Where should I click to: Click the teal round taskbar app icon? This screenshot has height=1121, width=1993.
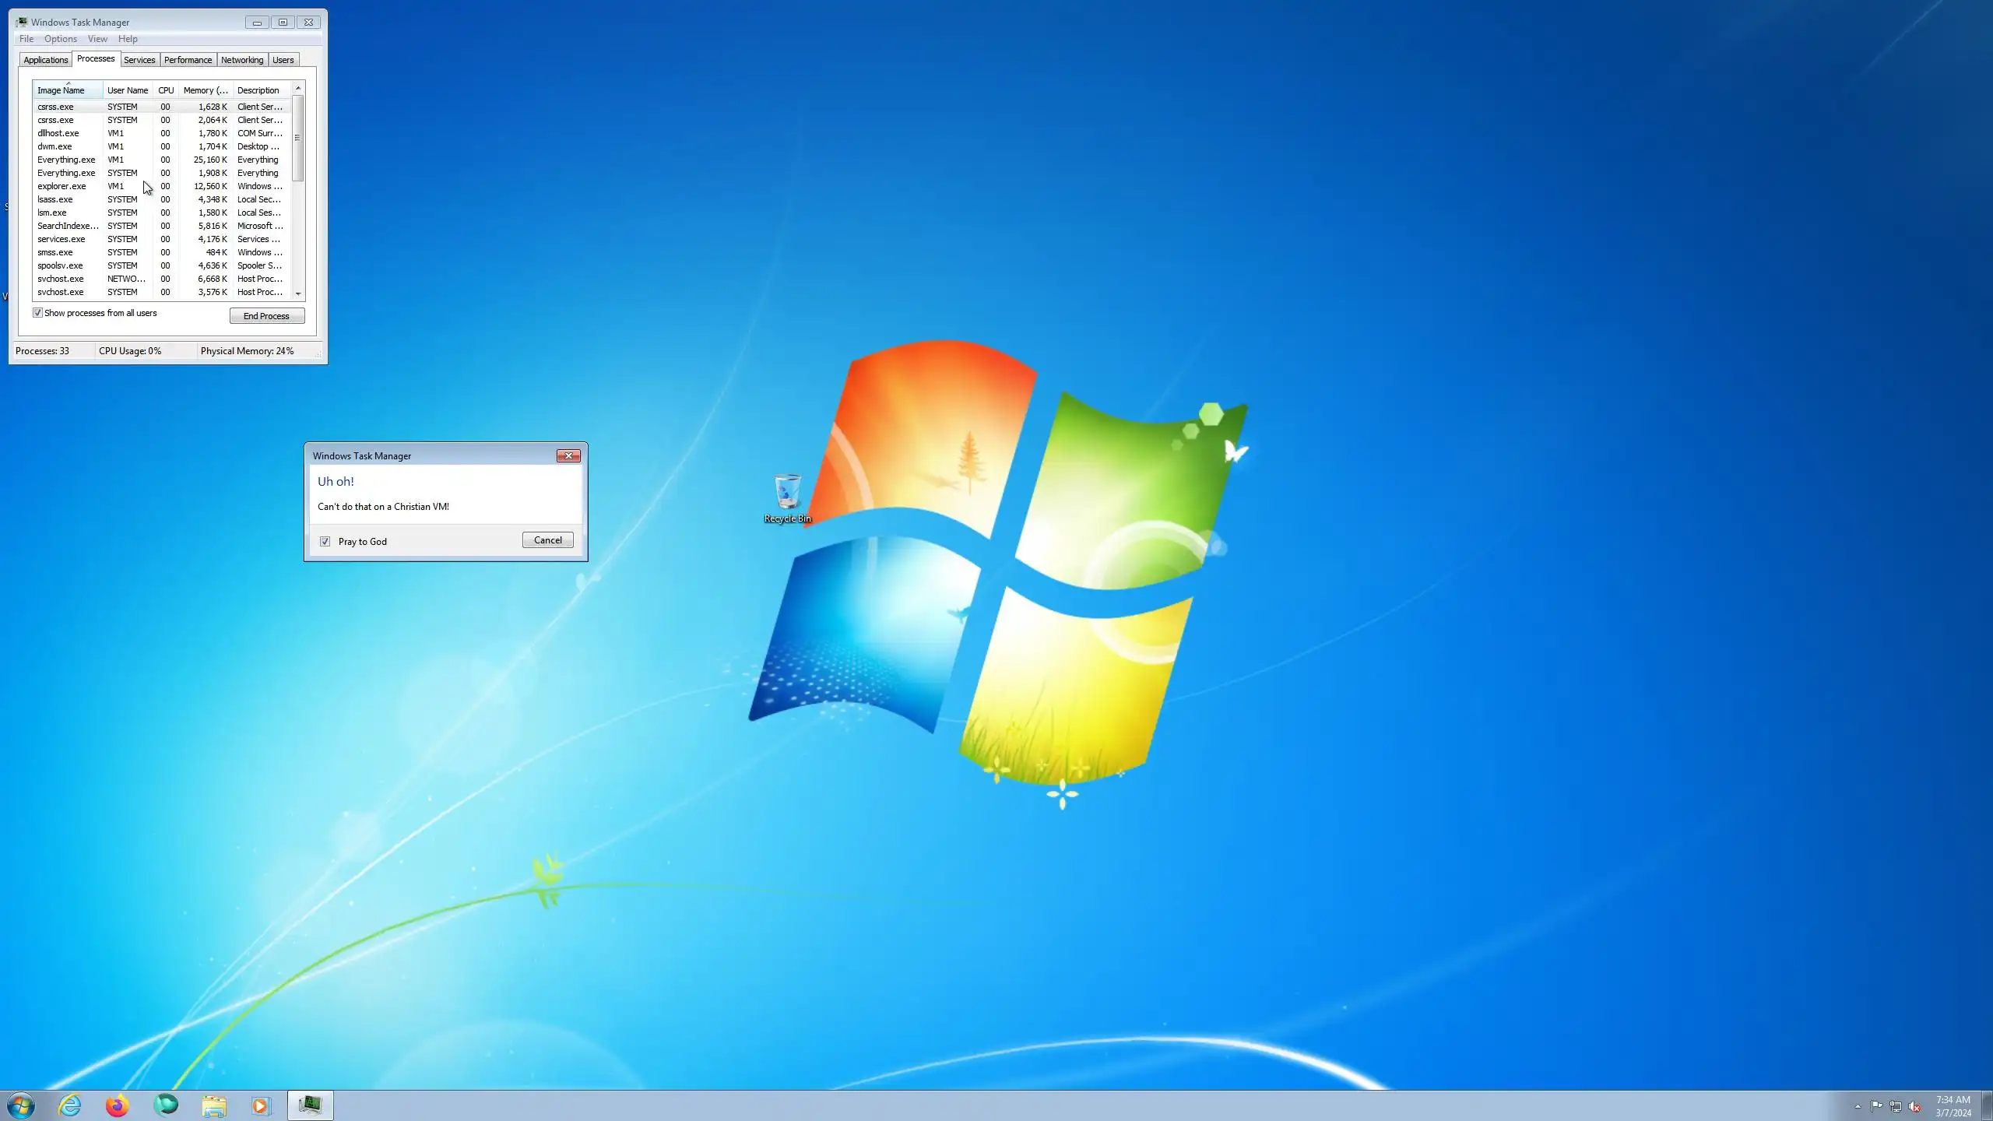point(166,1105)
